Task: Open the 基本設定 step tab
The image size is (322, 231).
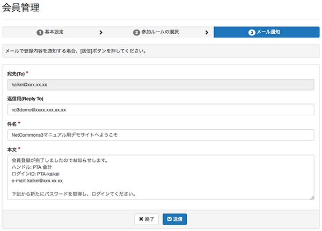Action: pyautogui.click(x=50, y=32)
